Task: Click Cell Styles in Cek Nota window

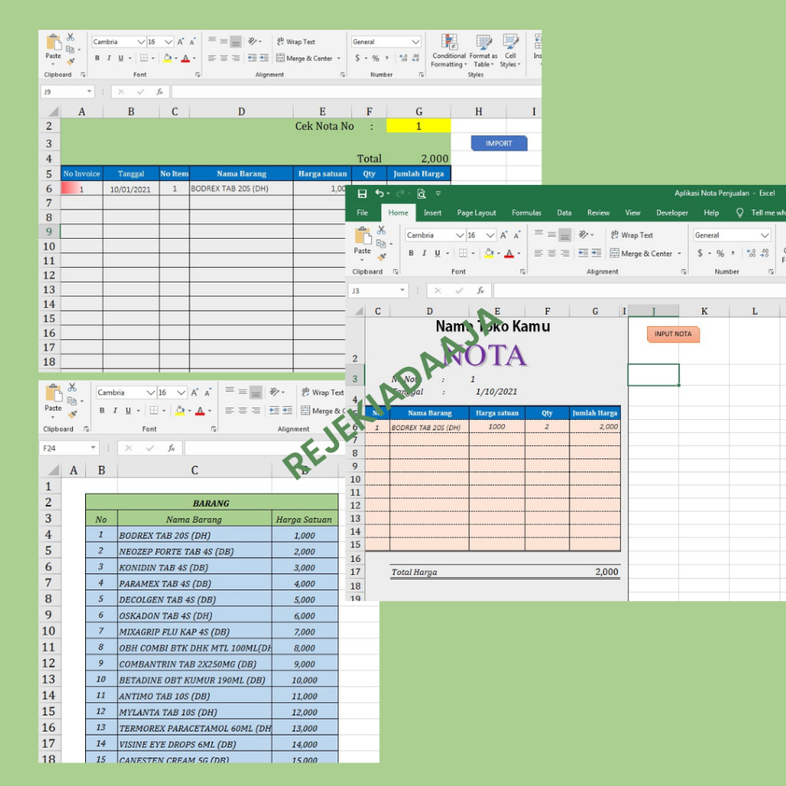Action: point(510,51)
